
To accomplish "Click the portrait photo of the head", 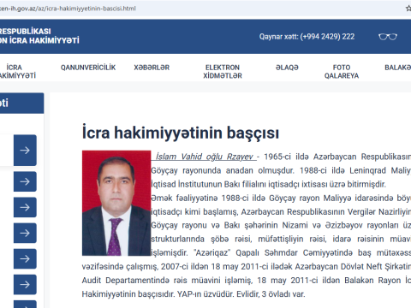I will point(116,203).
